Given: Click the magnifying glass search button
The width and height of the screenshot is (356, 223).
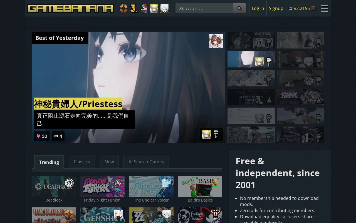Looking at the screenshot, I should point(239,8).
